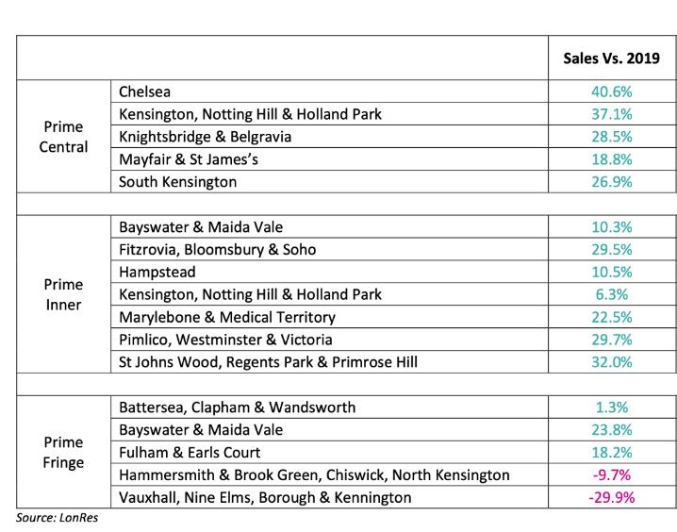Select the Fulham & Earls Court cell
Screen dimensions: 677x532
(191, 452)
